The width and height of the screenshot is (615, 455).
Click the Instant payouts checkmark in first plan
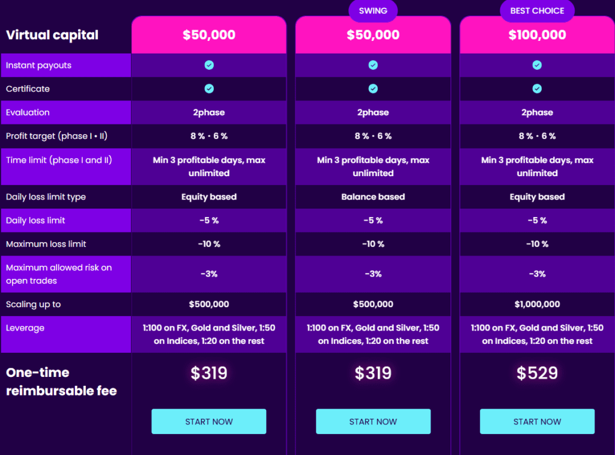(x=208, y=65)
